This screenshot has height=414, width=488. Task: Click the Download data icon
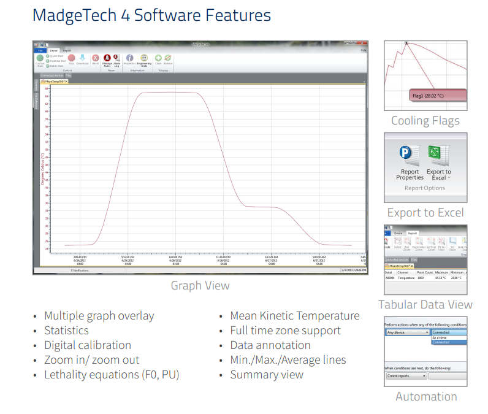click(x=83, y=59)
